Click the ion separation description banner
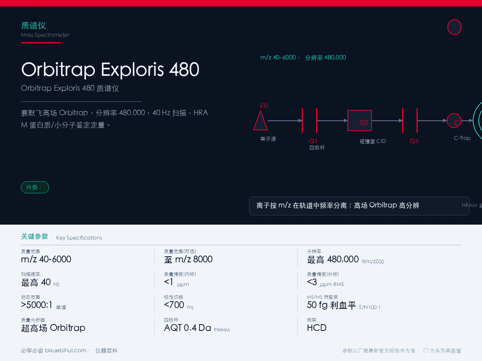Screen dimensions: 482x361 [359, 206]
